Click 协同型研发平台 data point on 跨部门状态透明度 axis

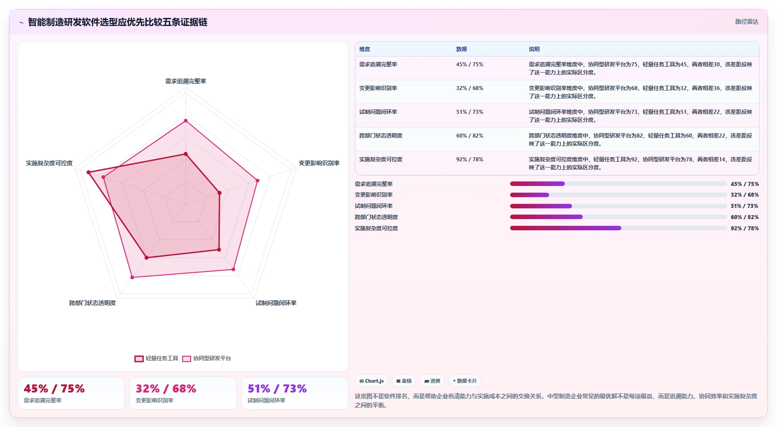(132, 277)
